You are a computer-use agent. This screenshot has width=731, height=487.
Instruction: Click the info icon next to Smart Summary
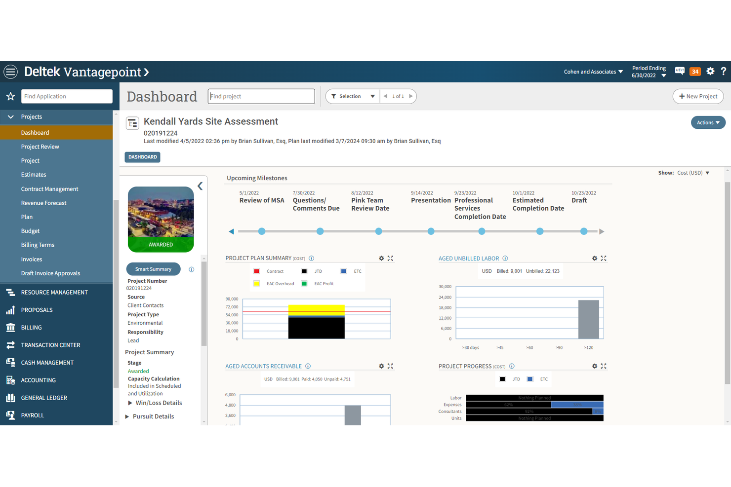click(191, 269)
